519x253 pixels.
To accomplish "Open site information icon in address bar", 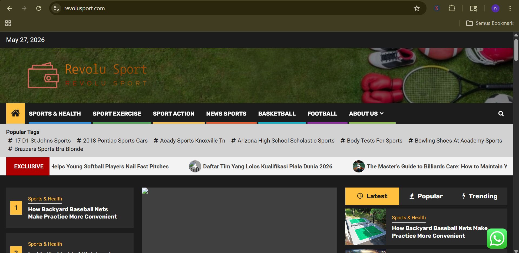I will pyautogui.click(x=56, y=8).
